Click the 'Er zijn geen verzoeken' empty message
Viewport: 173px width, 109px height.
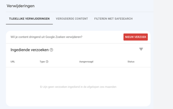(x=78, y=87)
